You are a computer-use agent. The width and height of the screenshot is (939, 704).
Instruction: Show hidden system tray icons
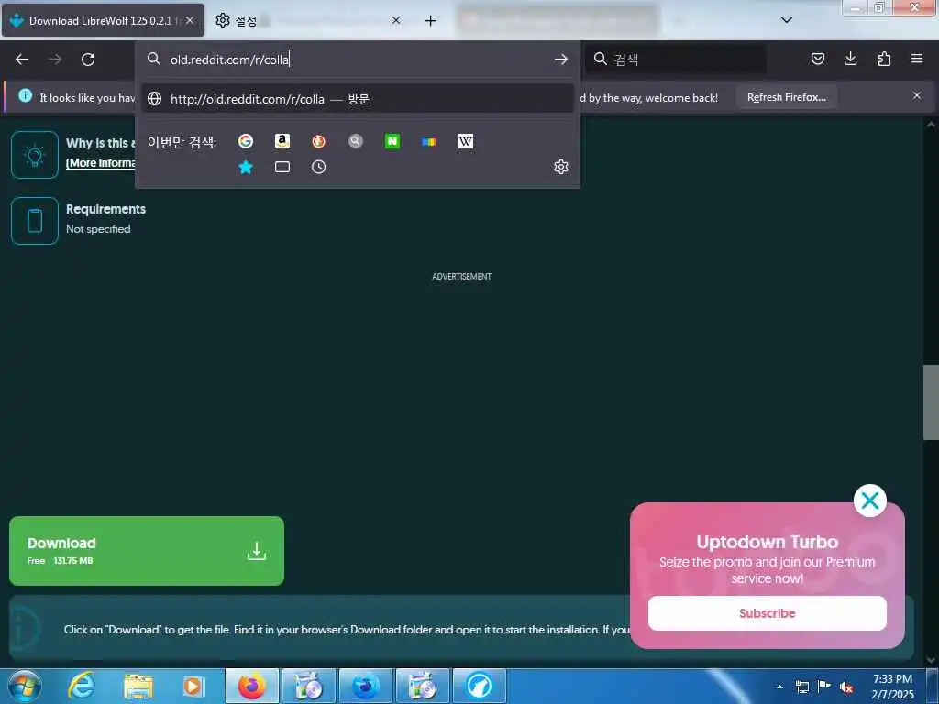tap(779, 687)
